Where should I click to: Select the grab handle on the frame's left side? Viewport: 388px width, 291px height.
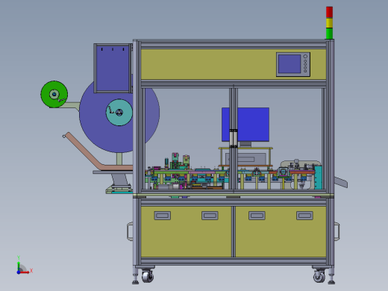[x=130, y=231]
